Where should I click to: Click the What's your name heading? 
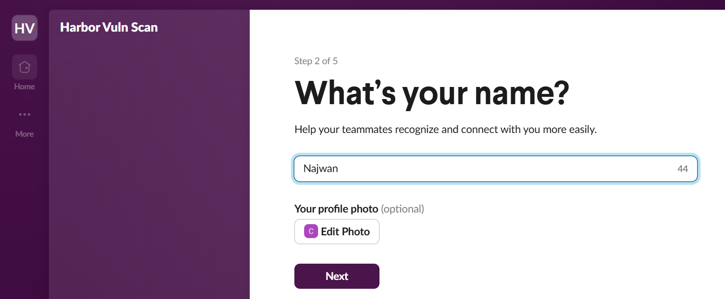[432, 93]
